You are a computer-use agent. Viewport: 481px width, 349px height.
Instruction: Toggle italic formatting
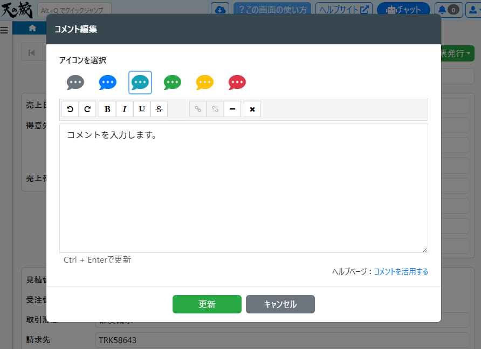point(125,109)
